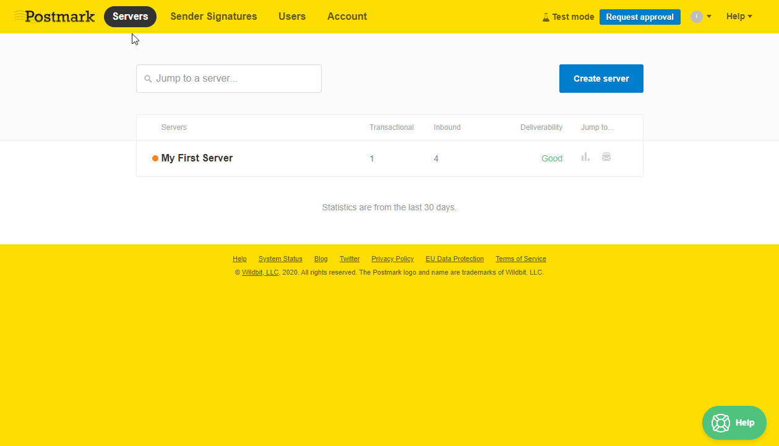Focus the Jump to a server field
Viewport: 779px width, 446px height.
point(229,79)
